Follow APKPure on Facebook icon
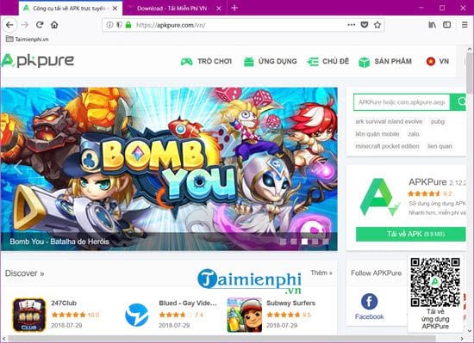Screen dimensions: 474x343 pos(369,302)
